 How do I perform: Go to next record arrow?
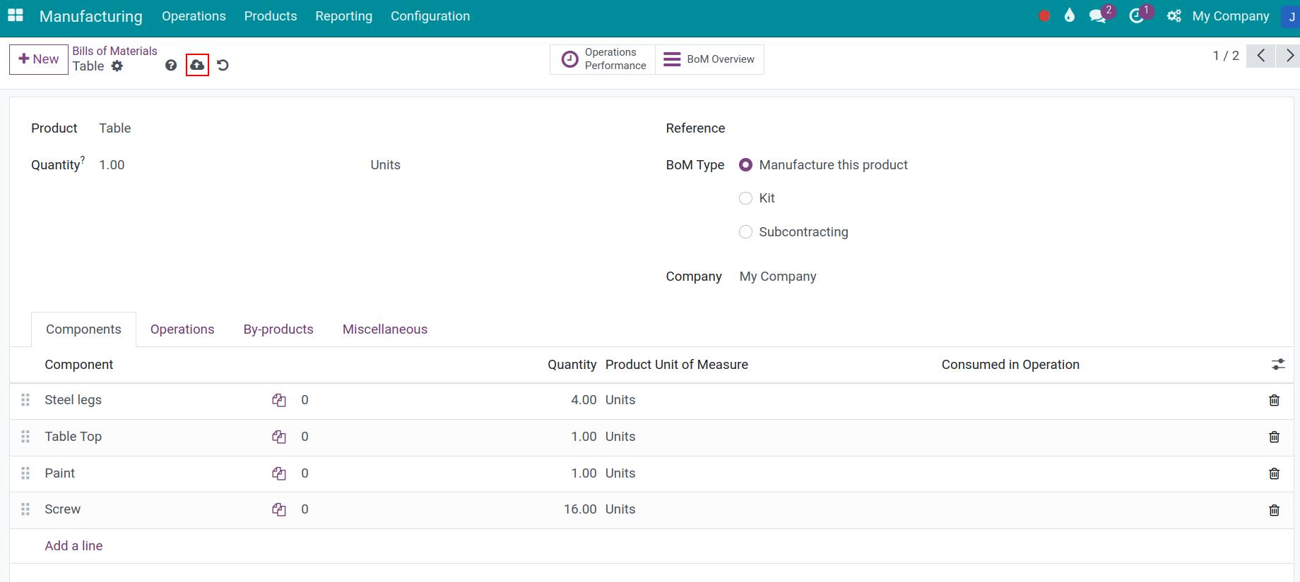click(1289, 56)
